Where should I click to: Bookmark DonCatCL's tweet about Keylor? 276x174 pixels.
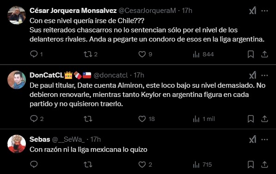251,119
